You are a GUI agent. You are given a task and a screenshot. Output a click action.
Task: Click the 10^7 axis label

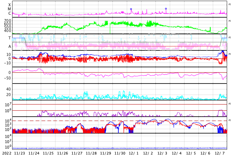pos(8,104)
